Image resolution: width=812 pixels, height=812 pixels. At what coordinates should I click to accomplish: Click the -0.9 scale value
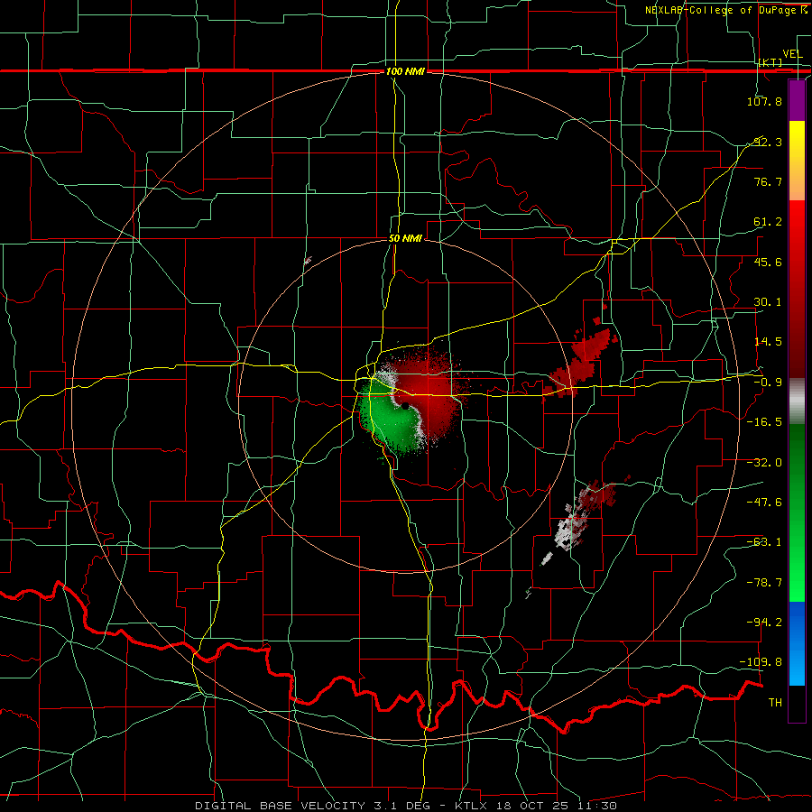click(768, 383)
